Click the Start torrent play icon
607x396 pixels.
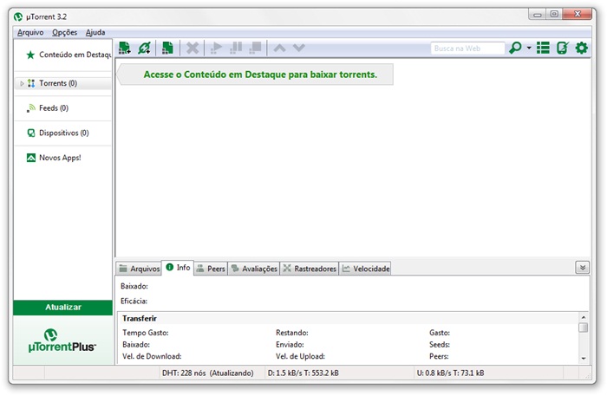tap(216, 48)
